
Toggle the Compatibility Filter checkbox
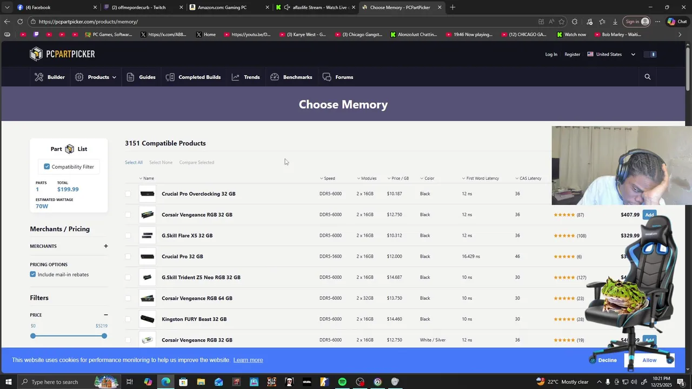click(47, 166)
